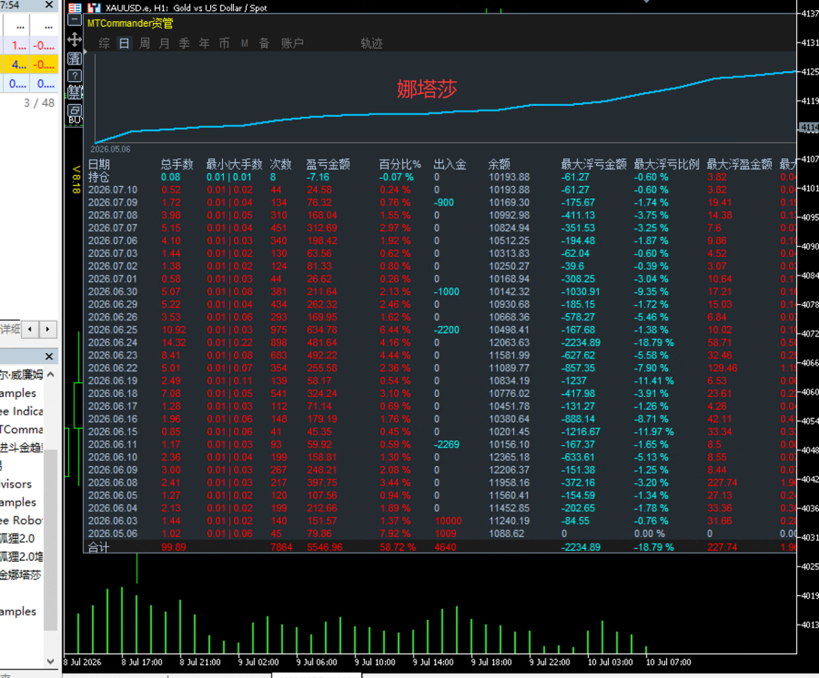Switch to the 月 monthly tab

164,43
